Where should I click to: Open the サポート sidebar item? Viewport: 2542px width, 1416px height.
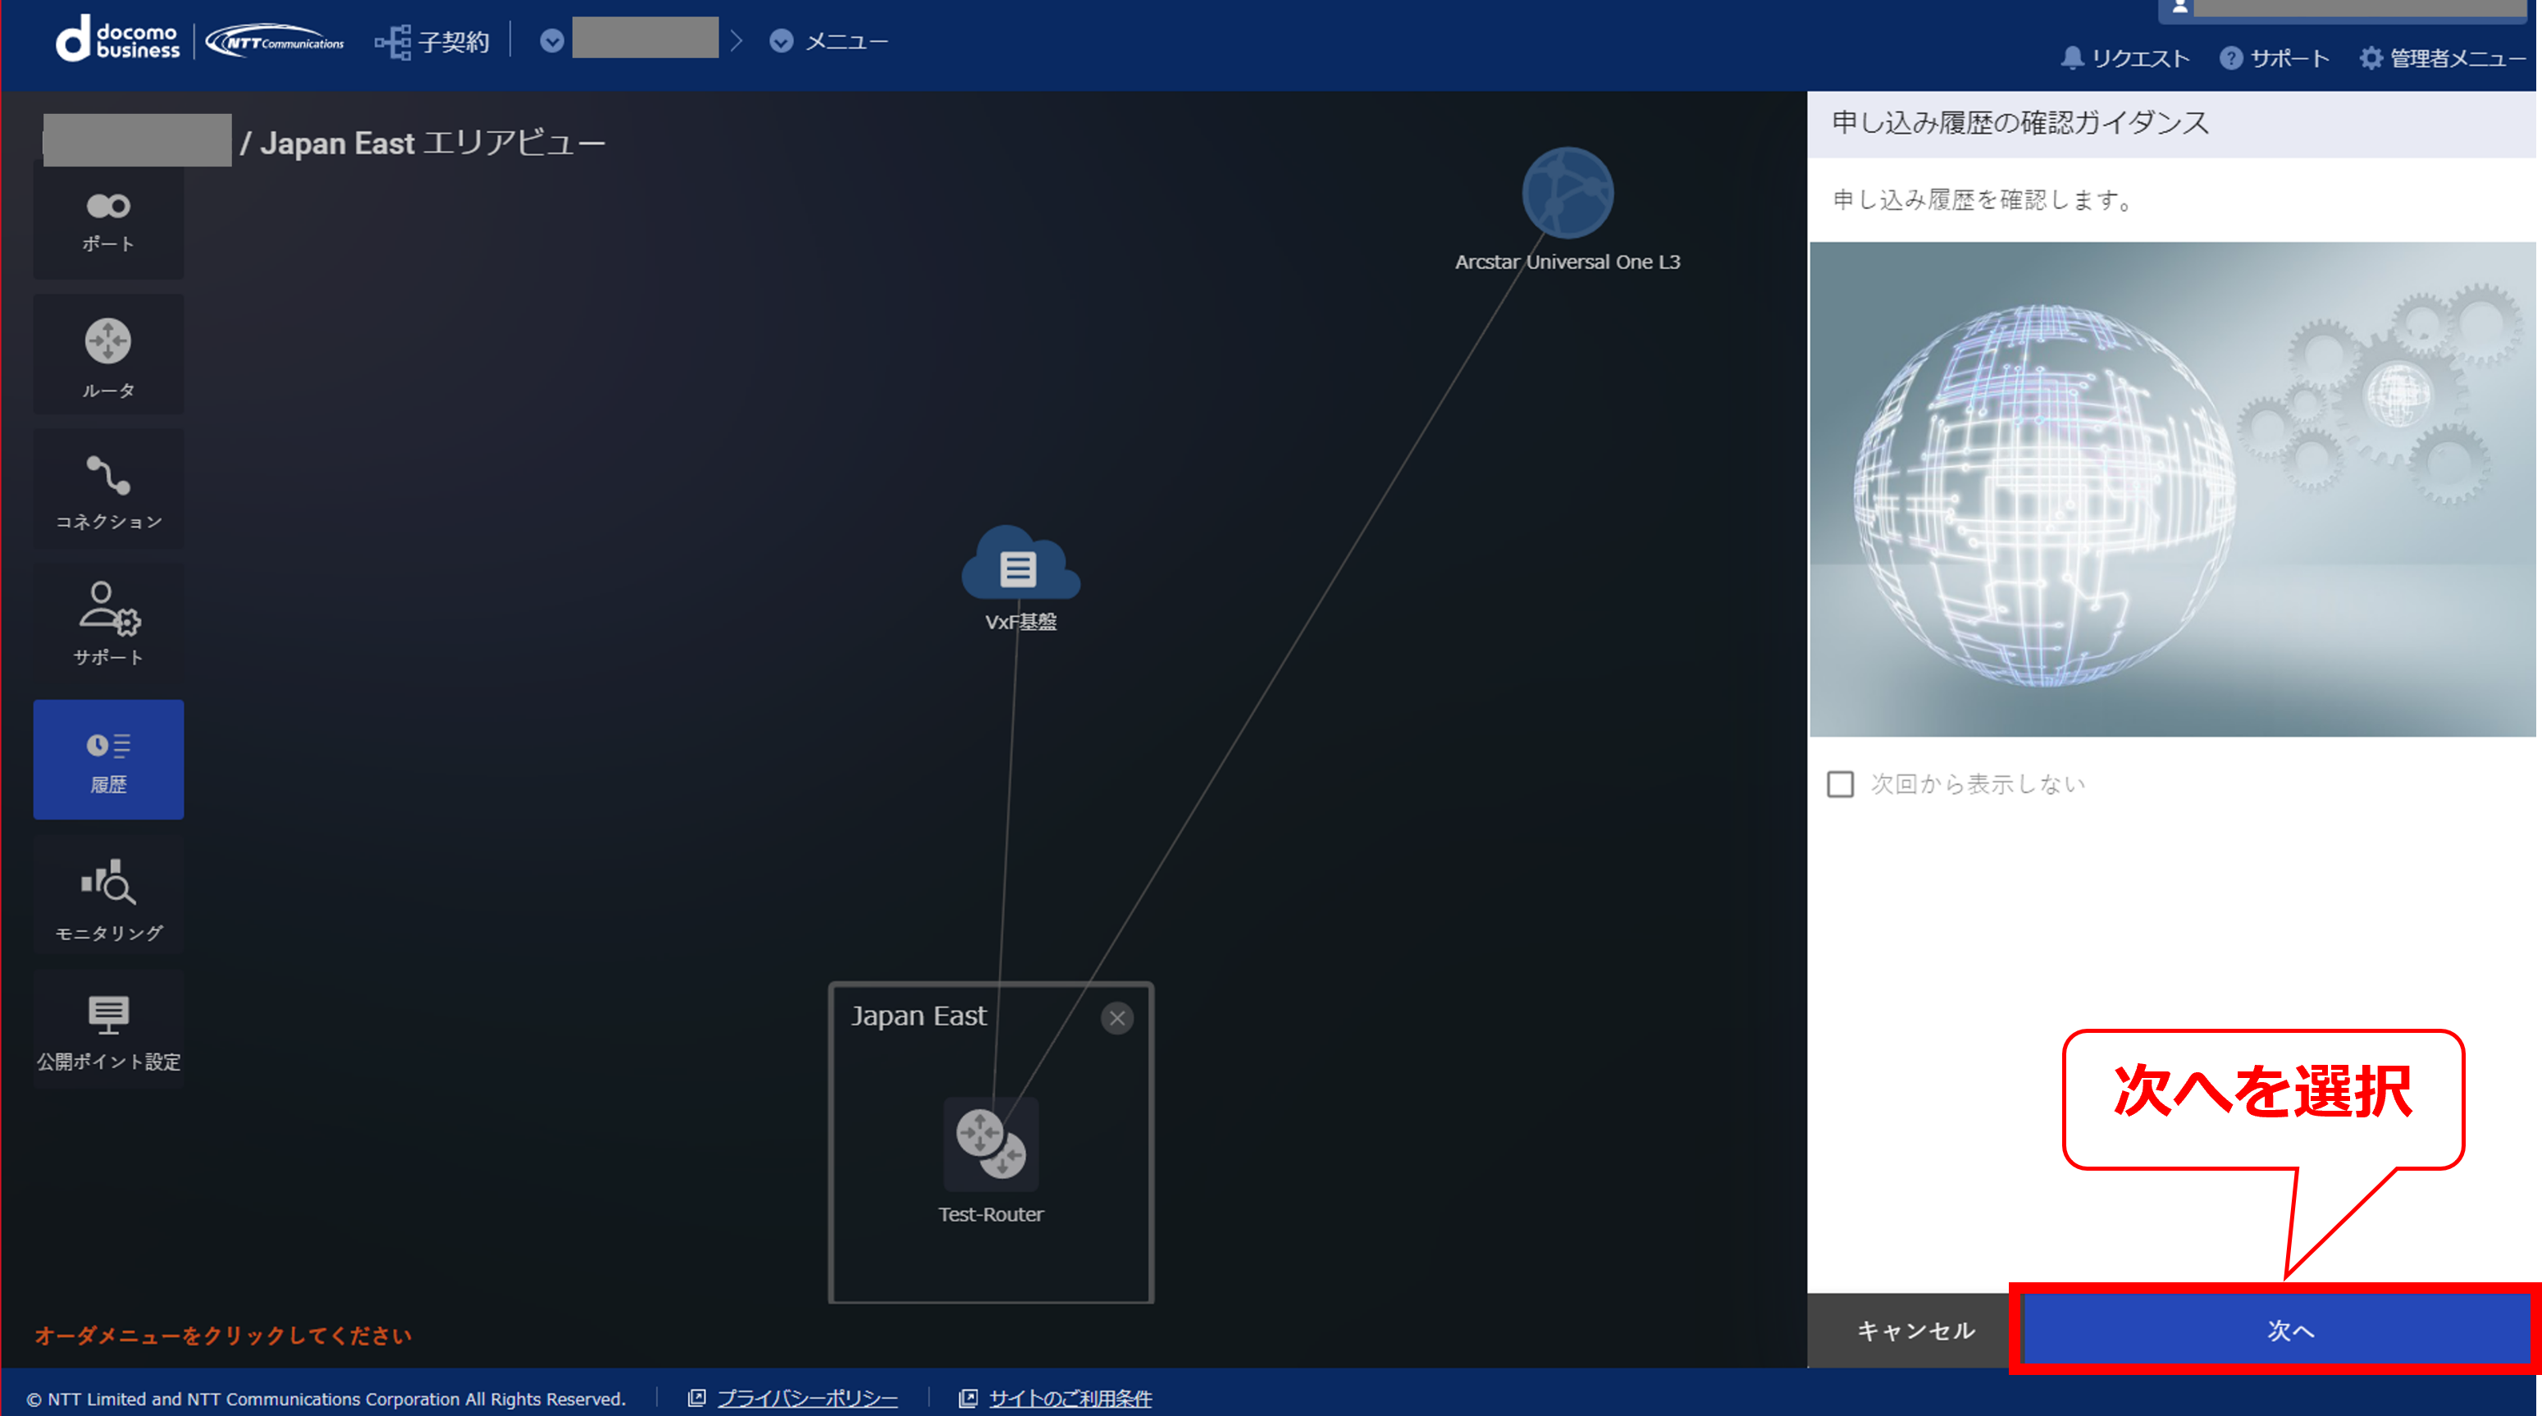point(108,623)
